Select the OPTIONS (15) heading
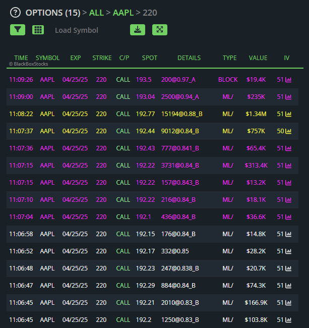The height and width of the screenshot is (328, 309). point(53,13)
